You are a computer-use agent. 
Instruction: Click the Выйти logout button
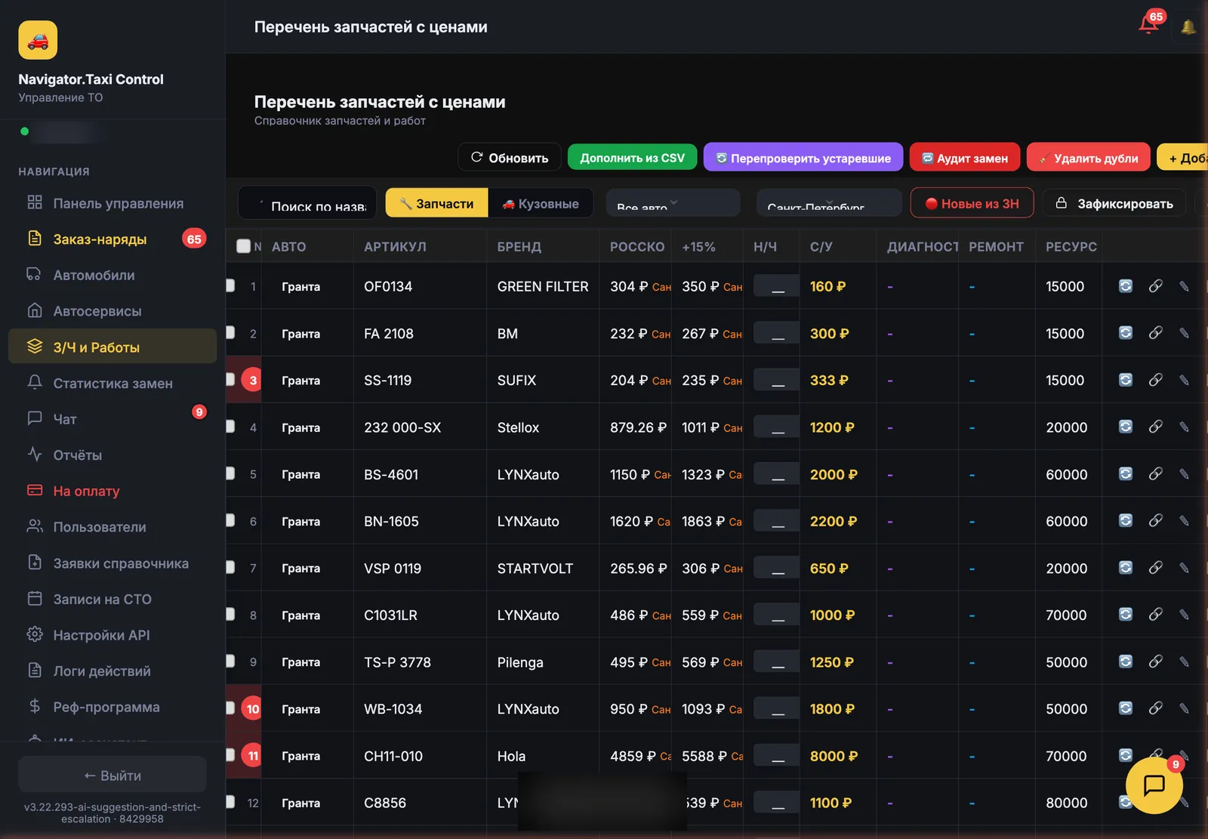tap(112, 775)
